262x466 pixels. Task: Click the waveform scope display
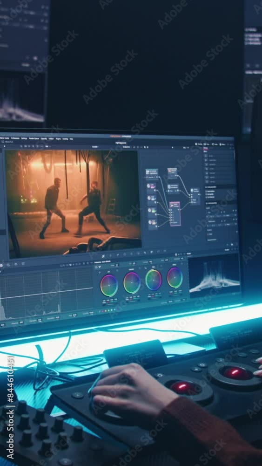click(214, 276)
